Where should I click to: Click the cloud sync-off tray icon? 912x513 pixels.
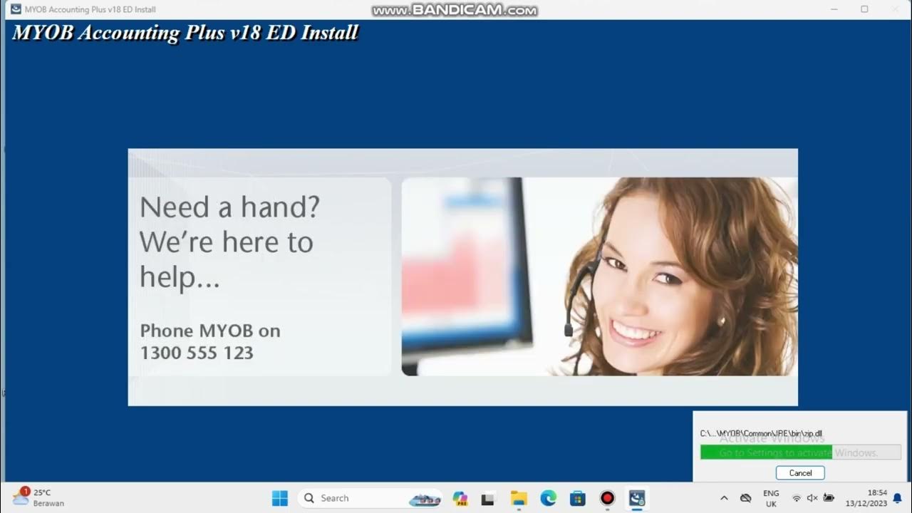746,498
